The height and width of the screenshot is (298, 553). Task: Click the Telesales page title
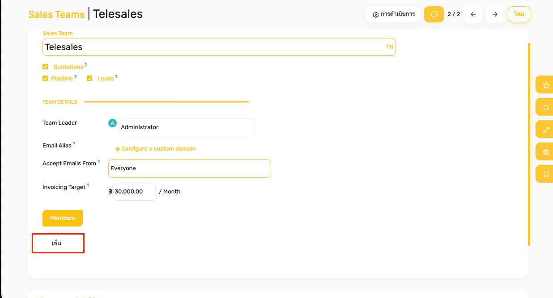pyautogui.click(x=118, y=14)
